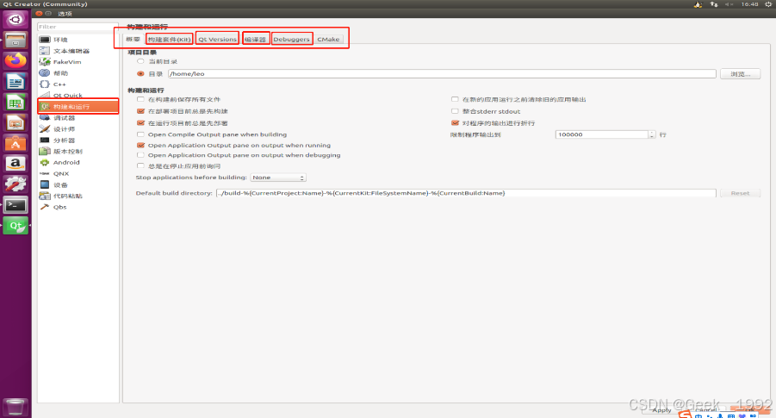Open the system power menu icon
776x418 pixels.
768,4
